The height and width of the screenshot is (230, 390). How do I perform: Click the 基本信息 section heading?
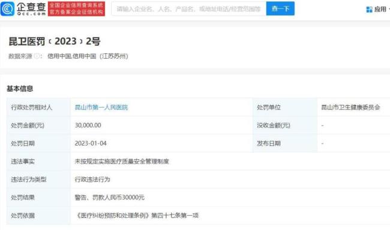(x=20, y=89)
